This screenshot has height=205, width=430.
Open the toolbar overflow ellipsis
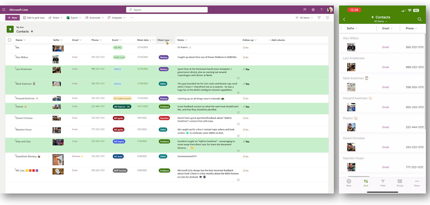pos(131,18)
